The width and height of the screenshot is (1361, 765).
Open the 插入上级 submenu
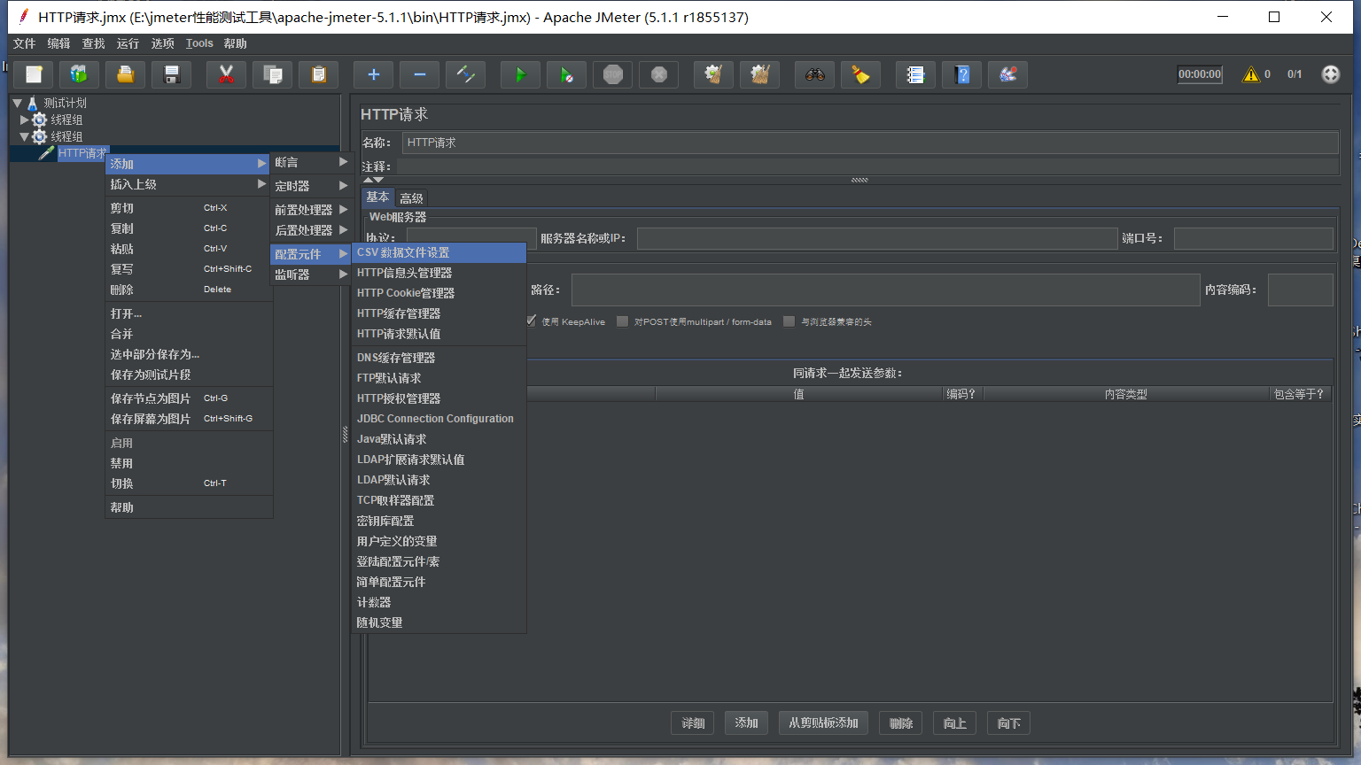188,184
